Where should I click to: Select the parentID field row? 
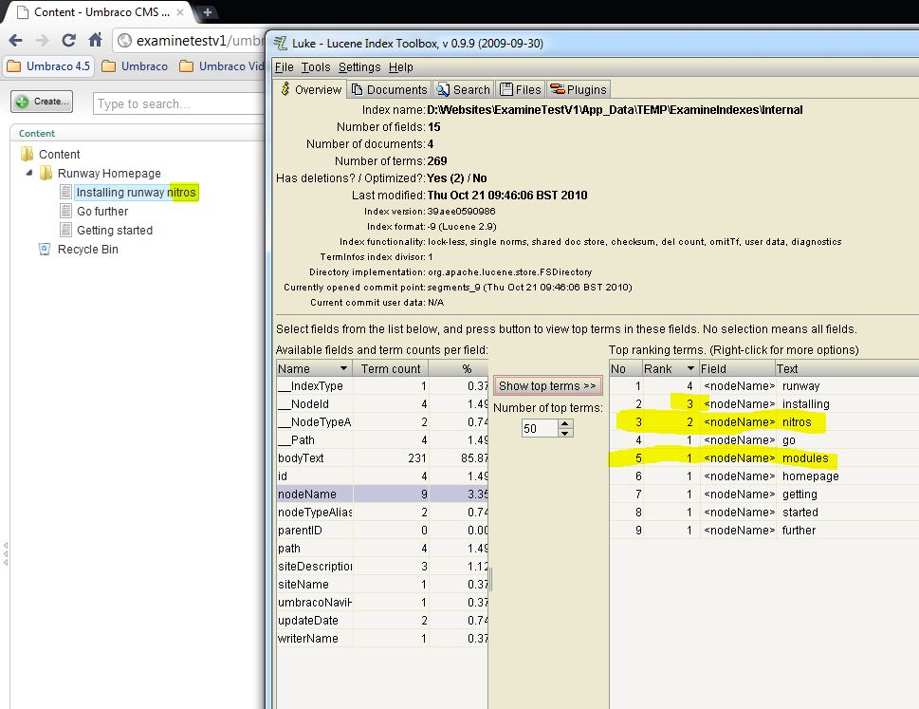click(x=382, y=531)
